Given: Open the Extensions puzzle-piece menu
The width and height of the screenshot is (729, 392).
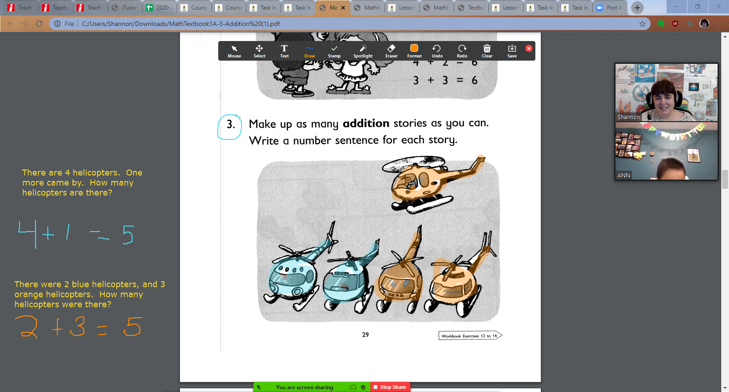Looking at the screenshot, I should point(690,24).
